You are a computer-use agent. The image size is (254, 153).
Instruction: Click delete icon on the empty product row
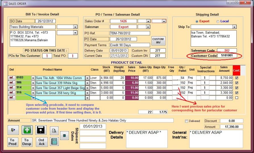click(x=11, y=98)
